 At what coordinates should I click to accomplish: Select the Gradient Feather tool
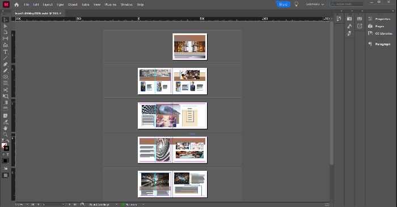pyautogui.click(x=6, y=109)
